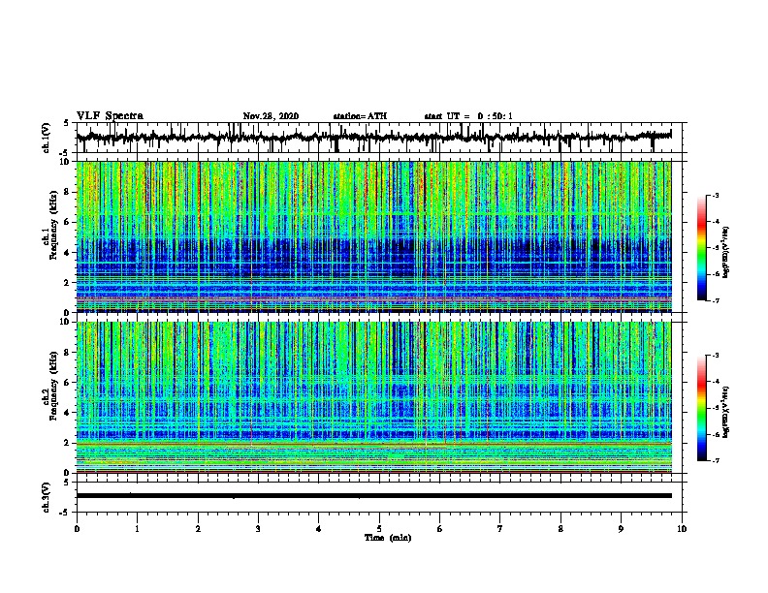Viewport: 768px width, 593px height.
Task: Click the "5" volt tick on the ch.3(V) axis
Action: pyautogui.click(x=67, y=483)
